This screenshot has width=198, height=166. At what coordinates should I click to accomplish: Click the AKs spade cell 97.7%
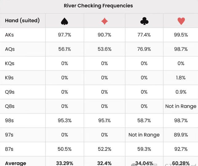click(x=65, y=35)
